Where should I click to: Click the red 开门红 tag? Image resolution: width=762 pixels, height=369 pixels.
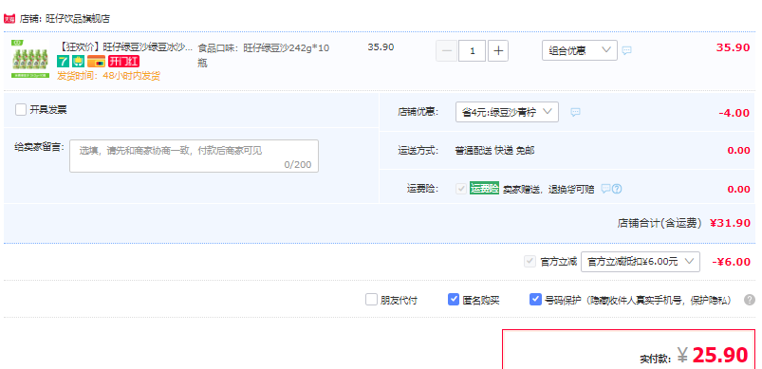click(x=124, y=61)
